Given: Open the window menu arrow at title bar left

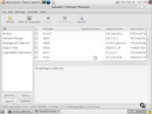Looking at the screenshot, I should (x=2, y=7).
